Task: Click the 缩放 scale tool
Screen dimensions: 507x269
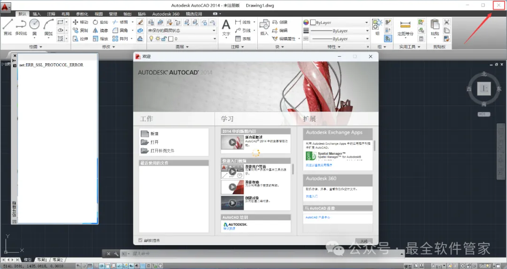Action: [100, 38]
